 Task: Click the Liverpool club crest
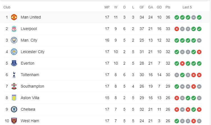click(x=14, y=29)
